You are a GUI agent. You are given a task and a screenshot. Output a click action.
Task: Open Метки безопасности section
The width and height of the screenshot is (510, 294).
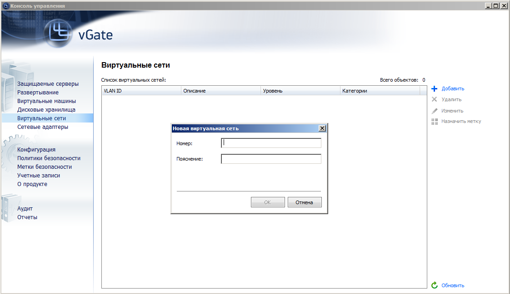click(45, 167)
